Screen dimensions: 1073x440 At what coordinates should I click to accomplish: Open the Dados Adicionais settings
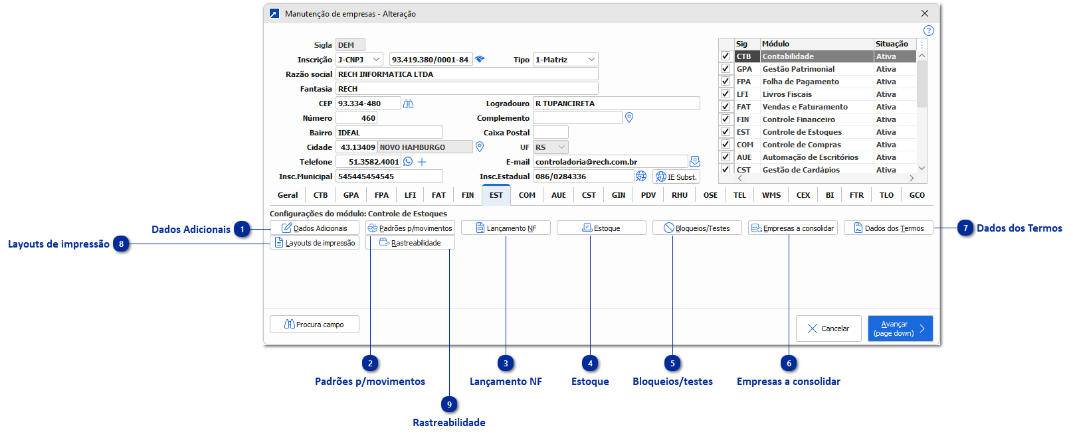[x=314, y=228]
